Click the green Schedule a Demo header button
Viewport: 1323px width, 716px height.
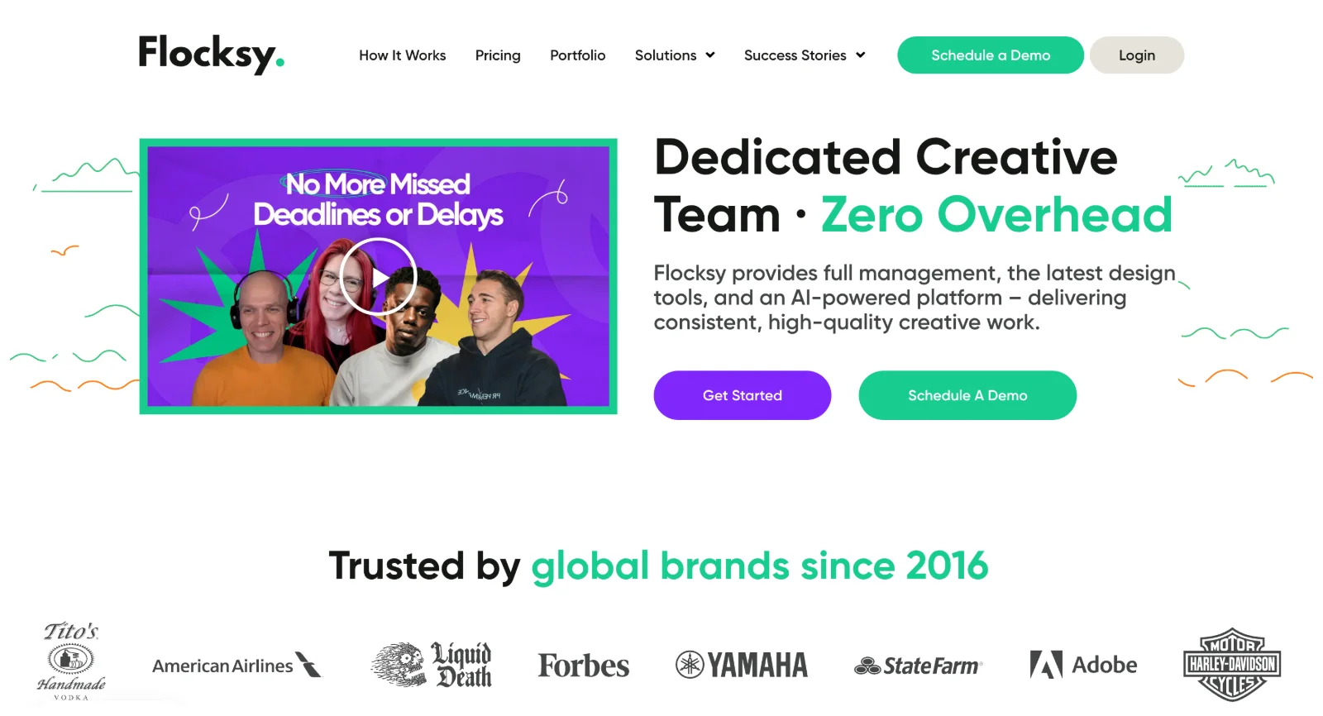pos(991,55)
